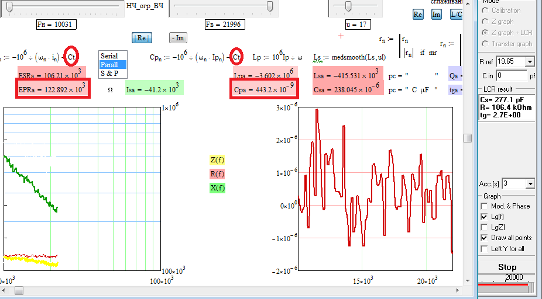The image size is (542, 299).
Task: Click the EPRa = 122.892 × 10³ result
Action: click(53, 90)
